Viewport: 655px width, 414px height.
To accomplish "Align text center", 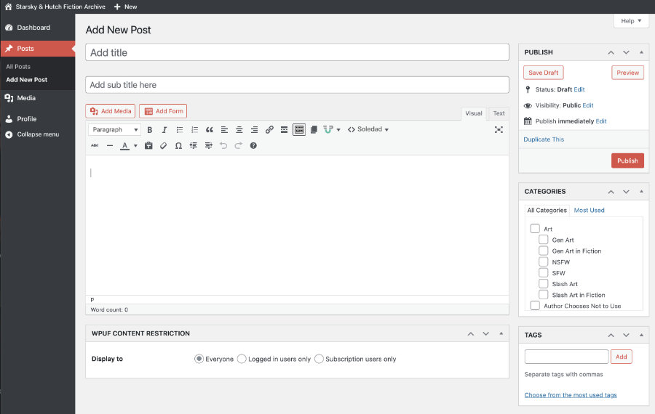I will 239,130.
